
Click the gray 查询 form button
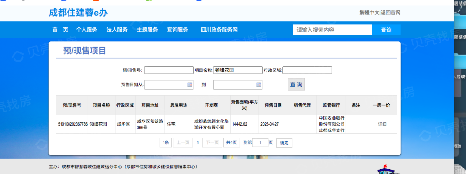pos(296,84)
